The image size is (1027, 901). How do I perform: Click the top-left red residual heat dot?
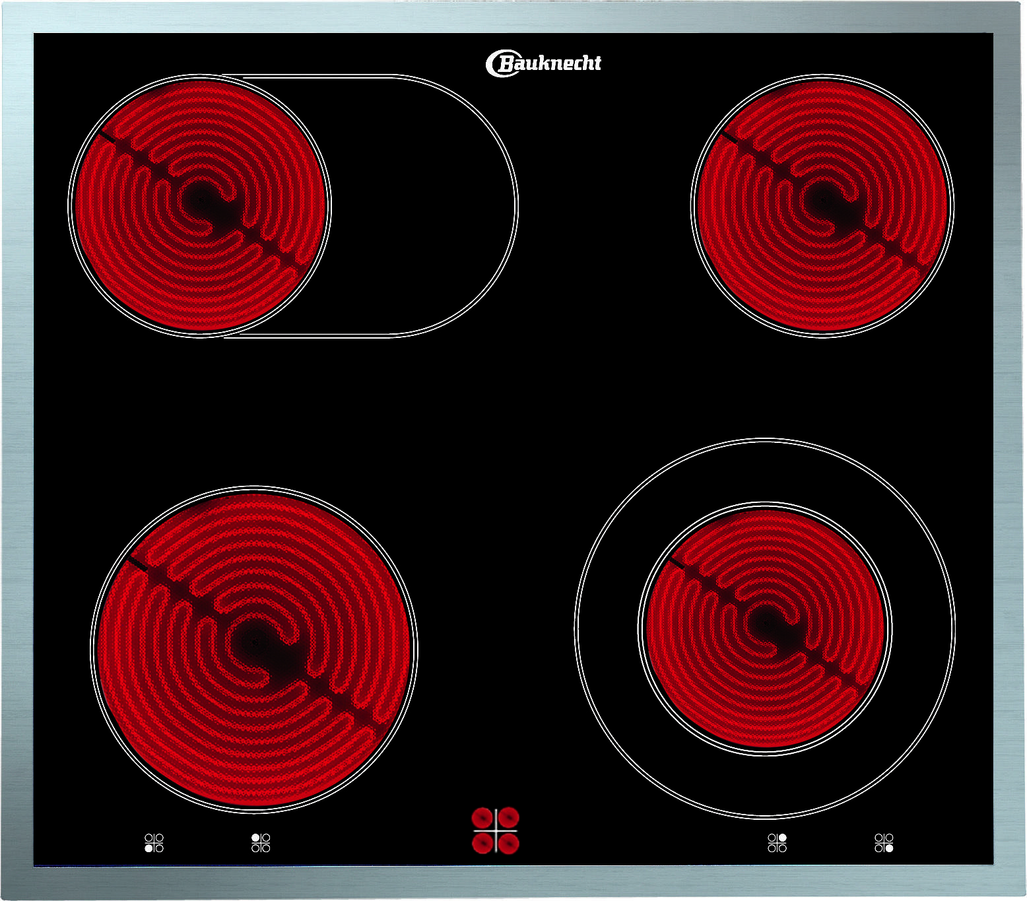[482, 818]
